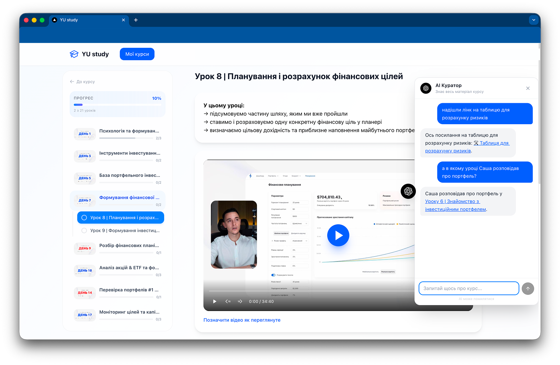Skip forward 15 seconds in the video
The height and width of the screenshot is (365, 560).
[x=240, y=301]
